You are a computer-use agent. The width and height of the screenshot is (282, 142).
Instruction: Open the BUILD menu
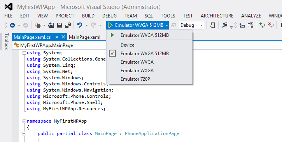pyautogui.click(x=88, y=16)
